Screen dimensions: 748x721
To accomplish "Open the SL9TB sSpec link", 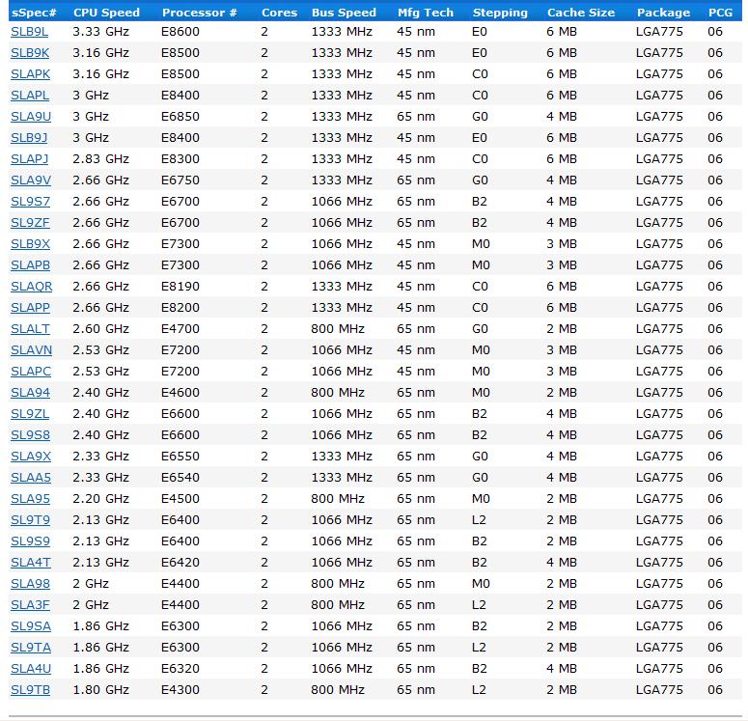I will [x=30, y=690].
